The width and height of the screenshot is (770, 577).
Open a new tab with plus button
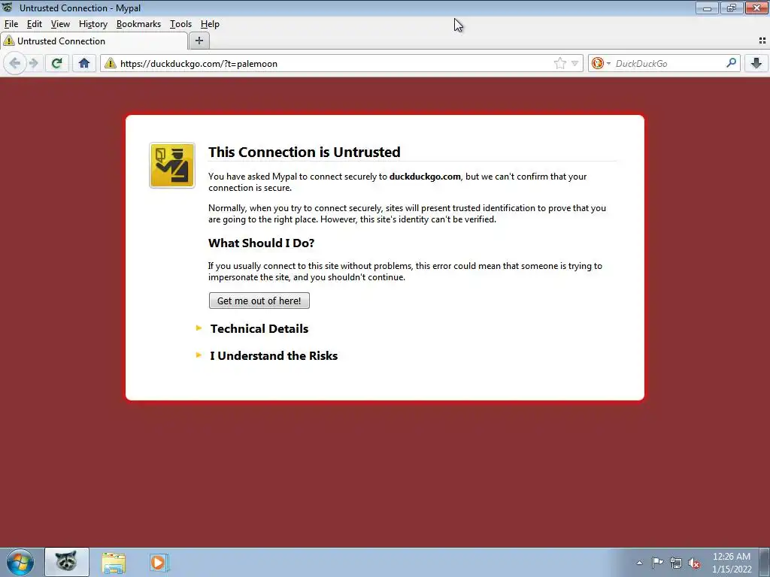[199, 41]
